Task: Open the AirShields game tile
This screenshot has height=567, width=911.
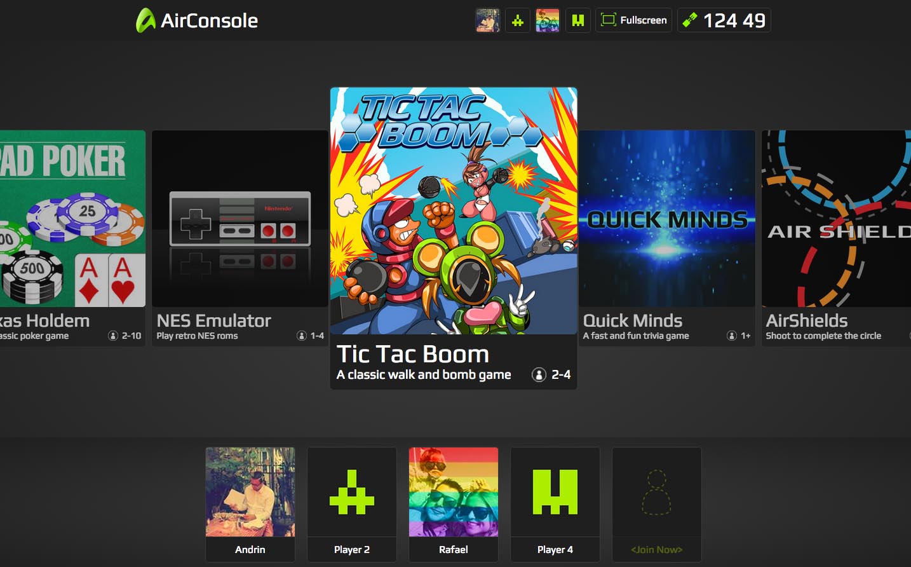Action: tap(836, 238)
